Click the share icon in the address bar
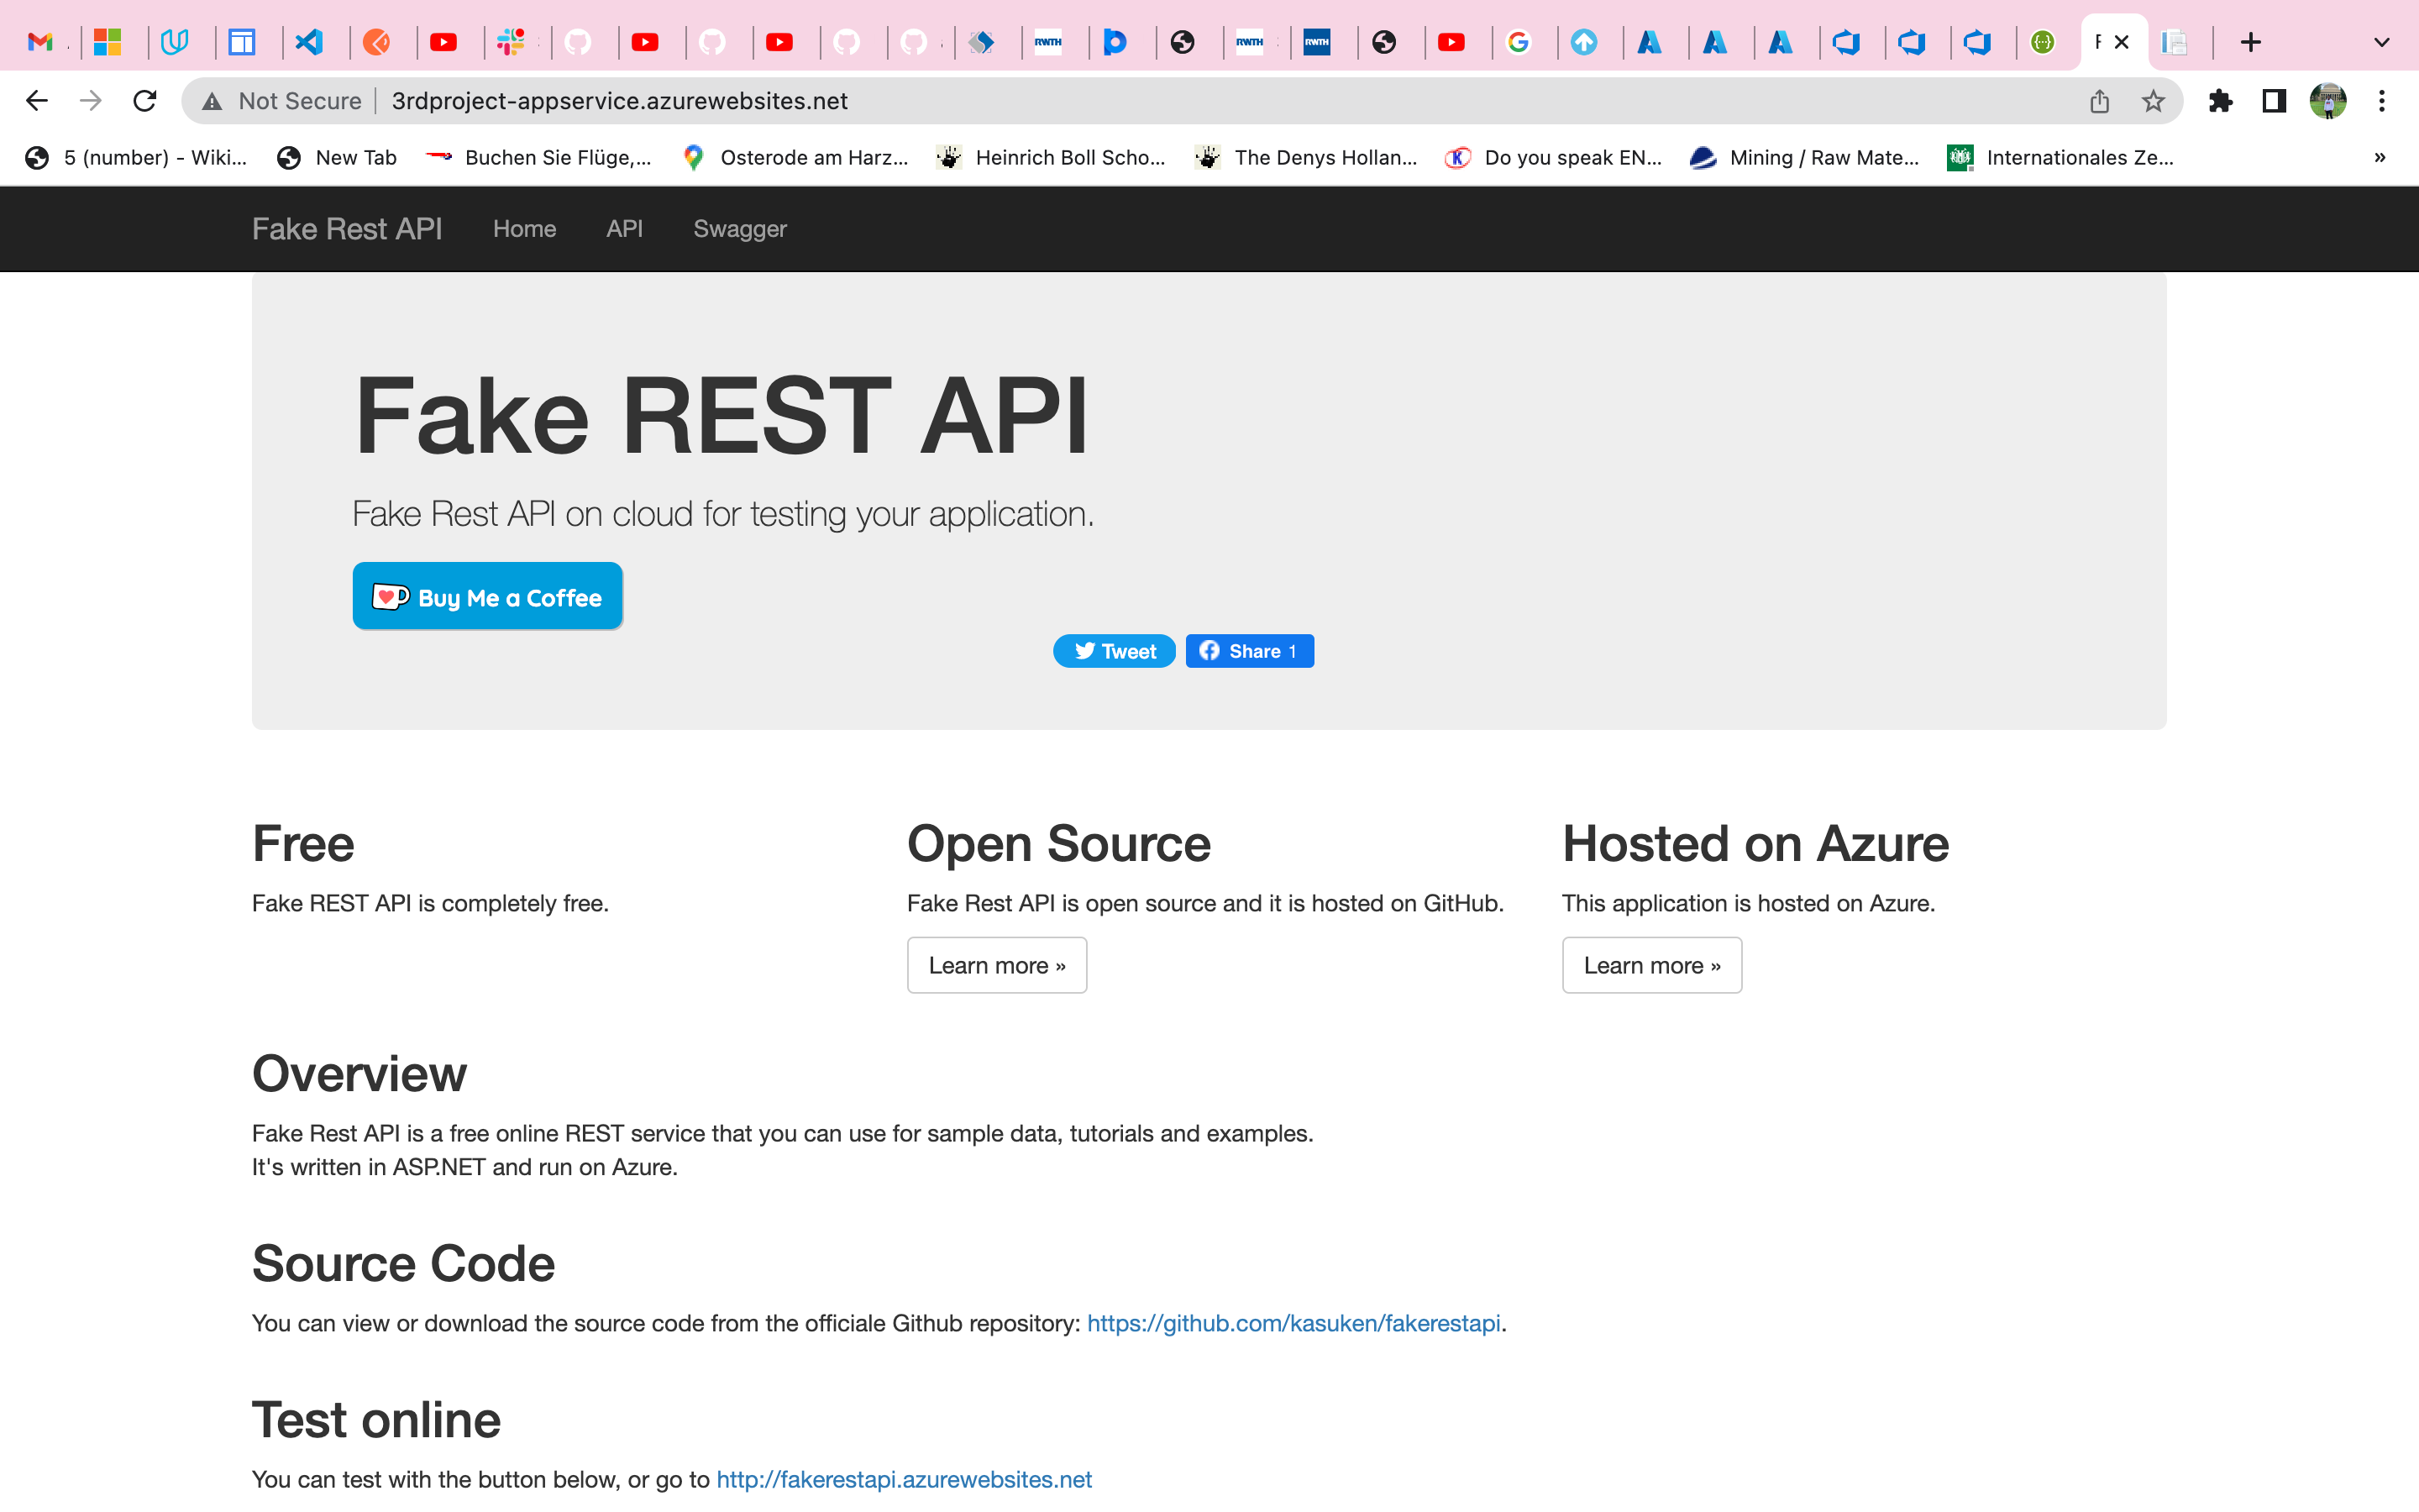The width and height of the screenshot is (2419, 1512). (2098, 100)
